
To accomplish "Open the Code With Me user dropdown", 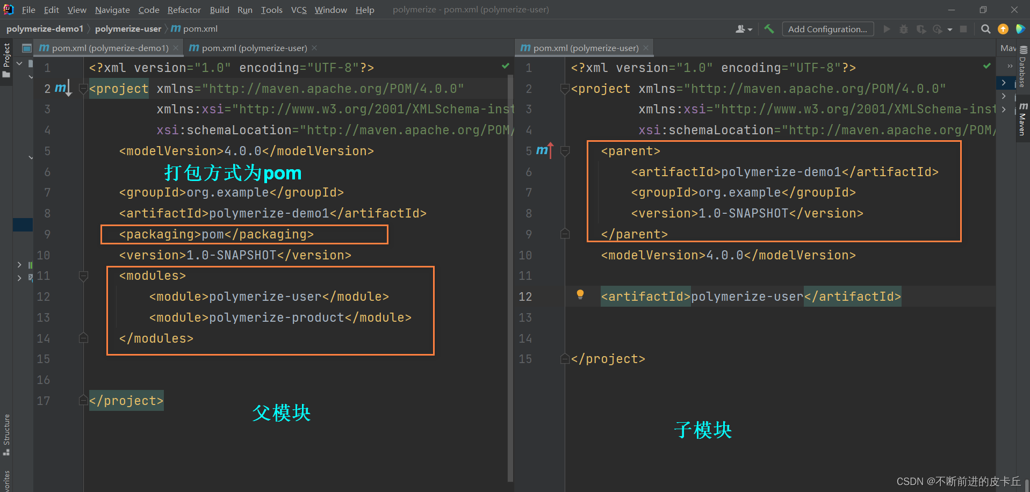I will (744, 29).
